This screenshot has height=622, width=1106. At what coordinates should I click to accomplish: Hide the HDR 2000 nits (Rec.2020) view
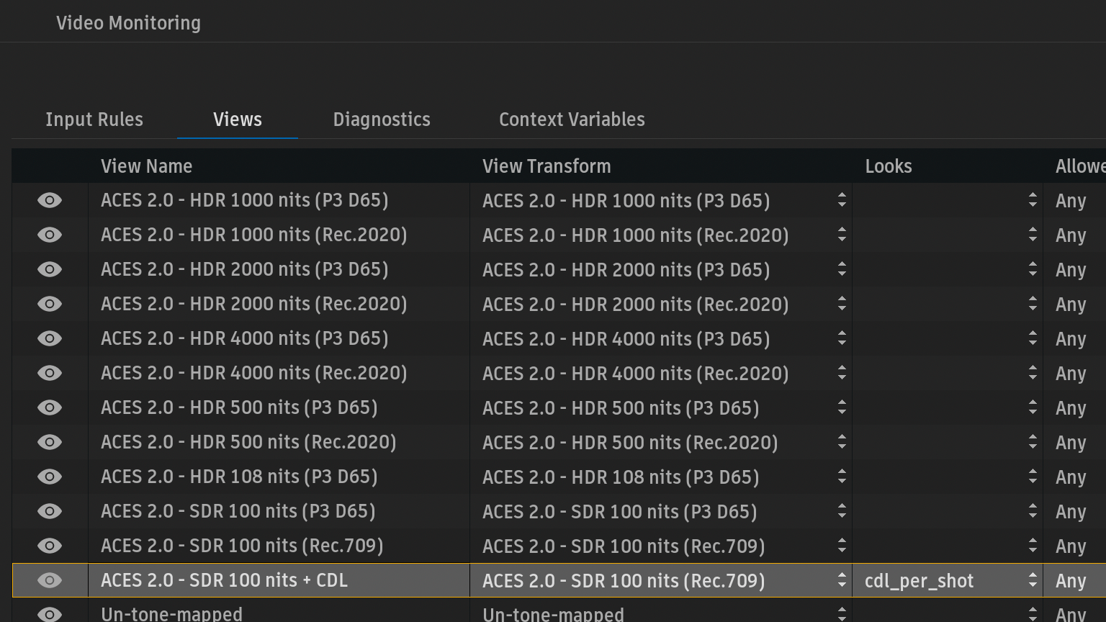point(50,304)
